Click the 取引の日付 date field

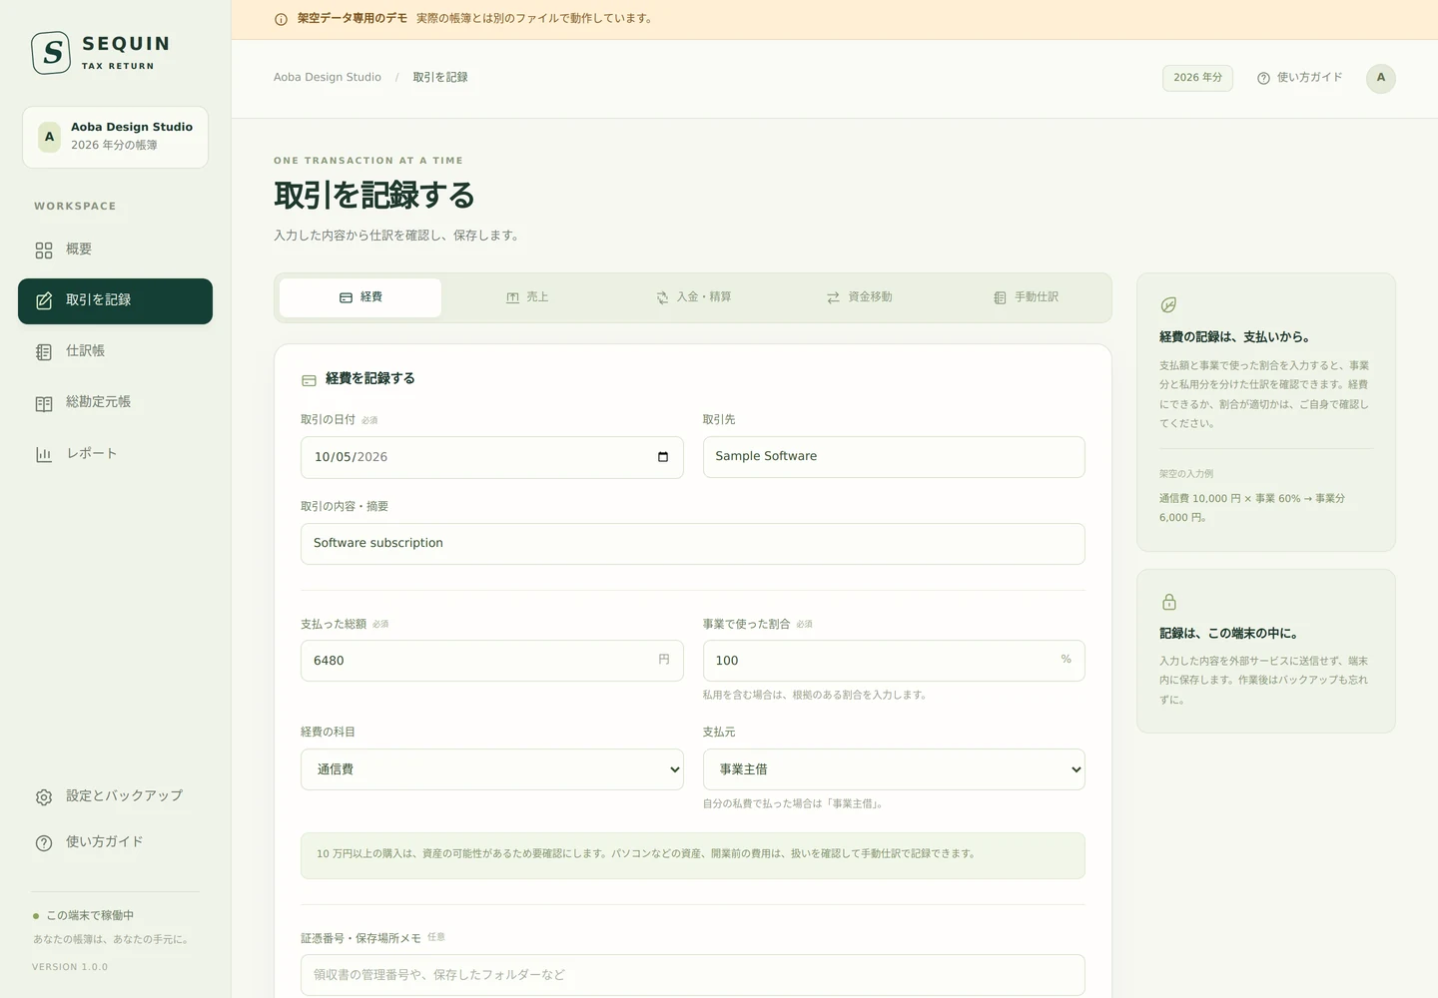tap(492, 457)
